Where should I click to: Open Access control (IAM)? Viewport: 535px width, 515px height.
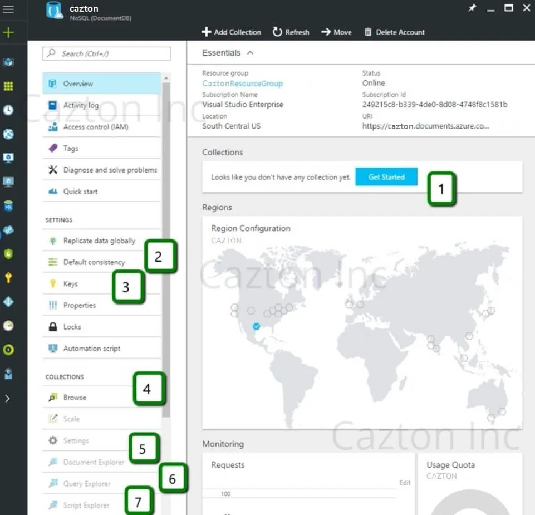(102, 126)
